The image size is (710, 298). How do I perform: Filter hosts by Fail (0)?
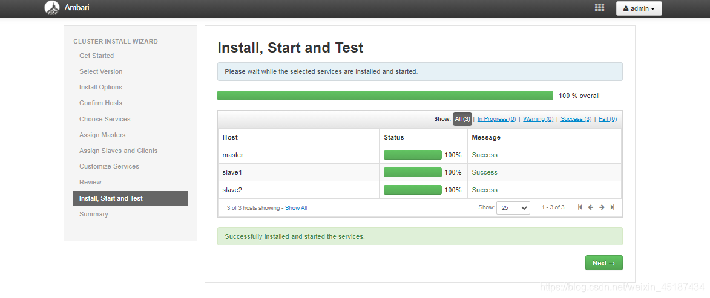point(608,119)
